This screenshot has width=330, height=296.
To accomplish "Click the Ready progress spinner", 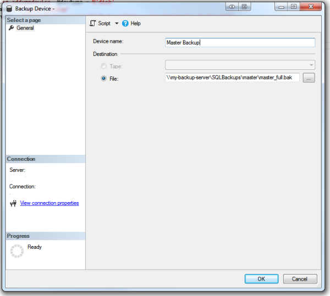I will click(17, 251).
